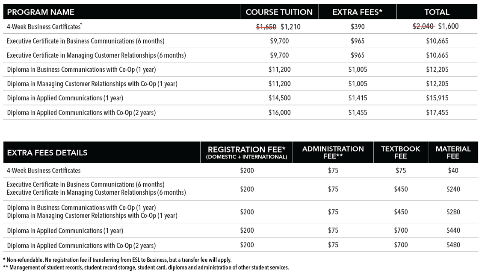Select the TEXTBOOK FEE column header
This screenshot has width=479, height=272.
click(x=400, y=152)
